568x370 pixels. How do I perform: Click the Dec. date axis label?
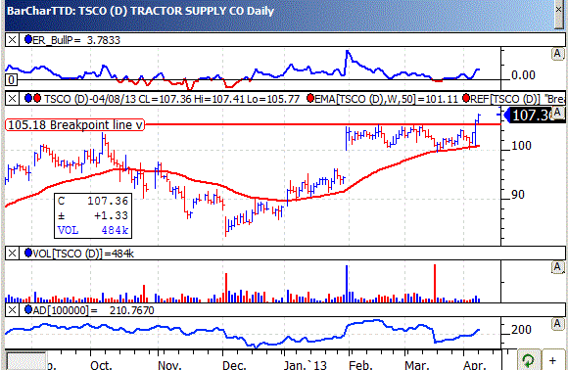point(234,364)
